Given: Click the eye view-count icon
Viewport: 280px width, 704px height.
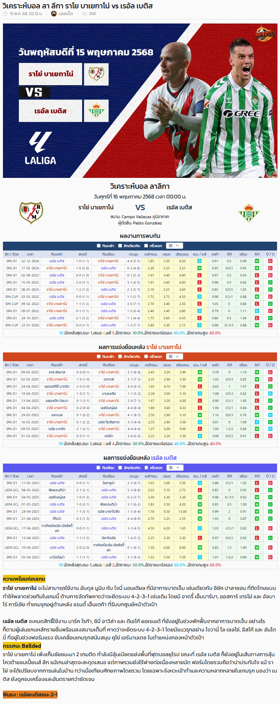Looking at the screenshot, I should coord(84,14).
